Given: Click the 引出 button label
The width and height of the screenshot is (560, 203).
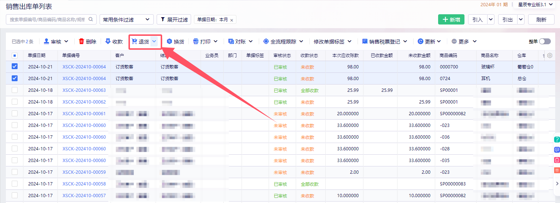Looking at the screenshot, I should click(508, 20).
